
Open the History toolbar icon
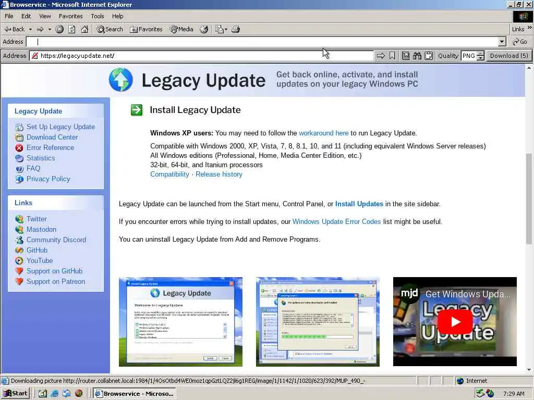click(204, 29)
